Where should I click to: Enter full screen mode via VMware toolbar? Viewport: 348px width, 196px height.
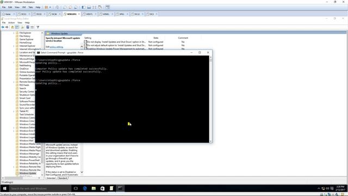tap(95, 7)
